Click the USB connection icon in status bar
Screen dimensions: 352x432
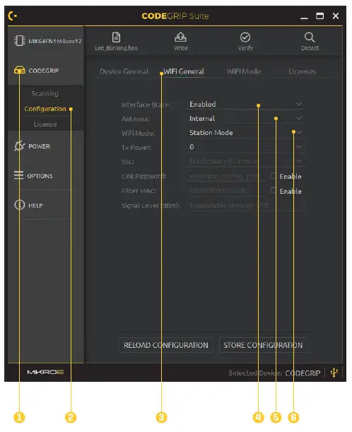pyautogui.click(x=334, y=373)
